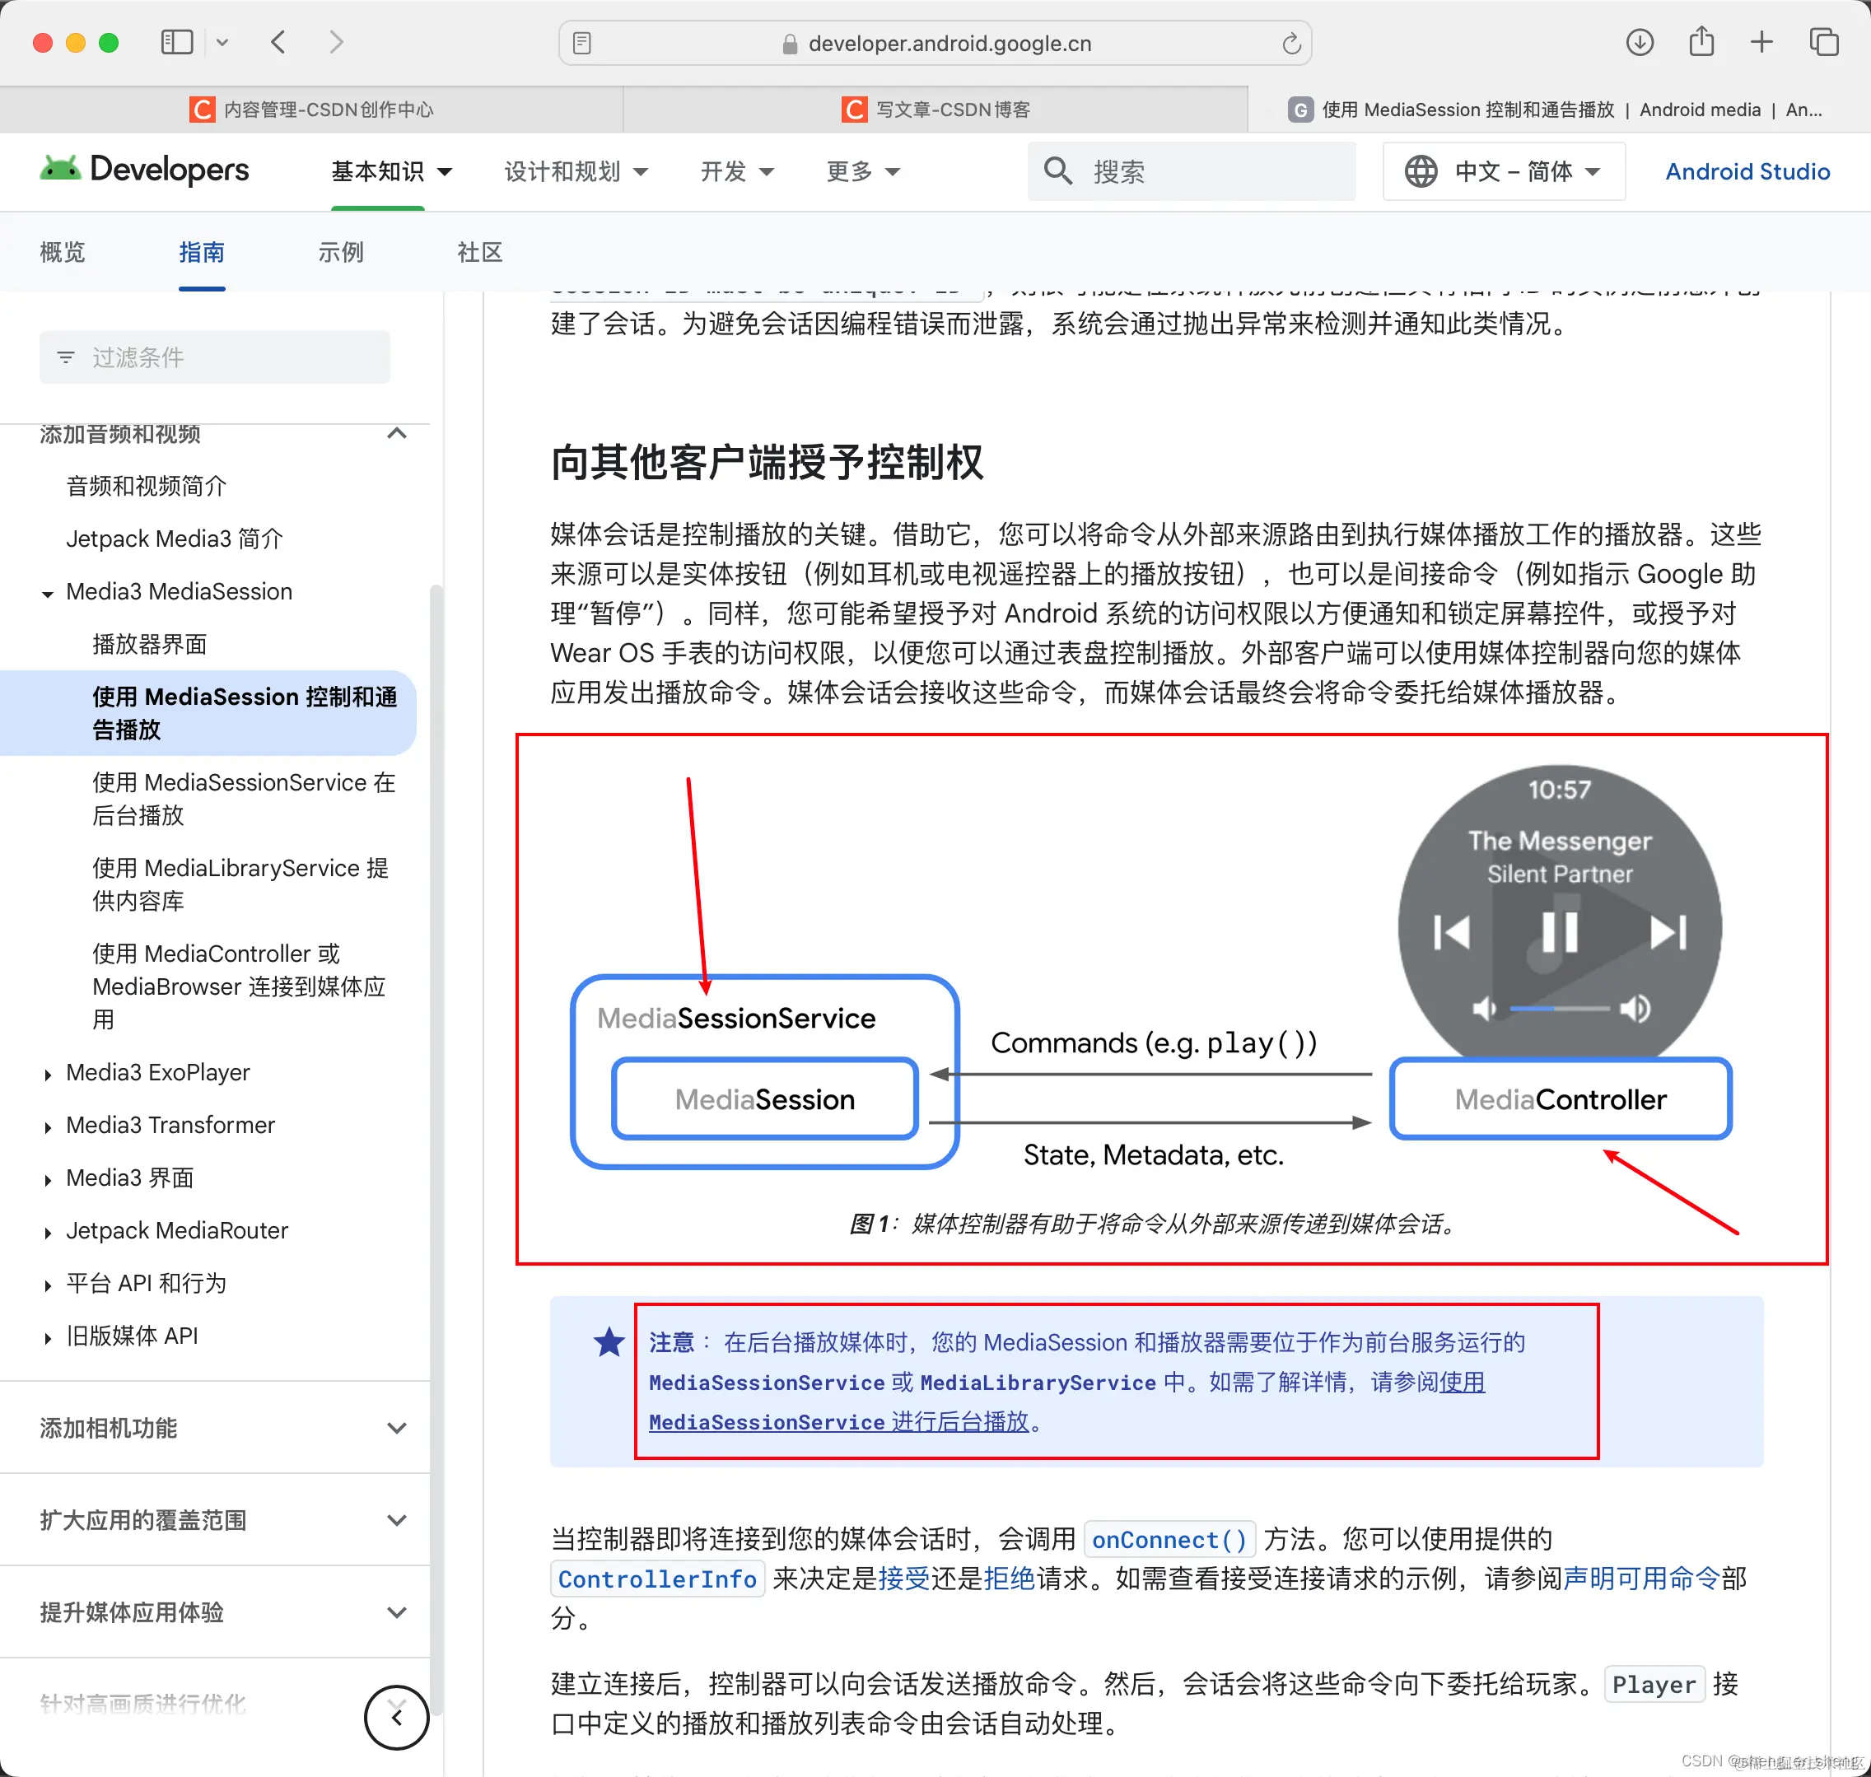Click the 过滤条件 filter field
Image resolution: width=1871 pixels, height=1777 pixels.
coord(215,357)
